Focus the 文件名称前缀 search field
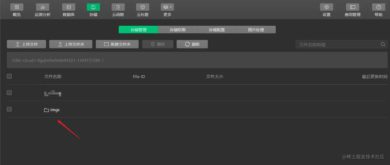This screenshot has width=390, height=165. (341, 44)
